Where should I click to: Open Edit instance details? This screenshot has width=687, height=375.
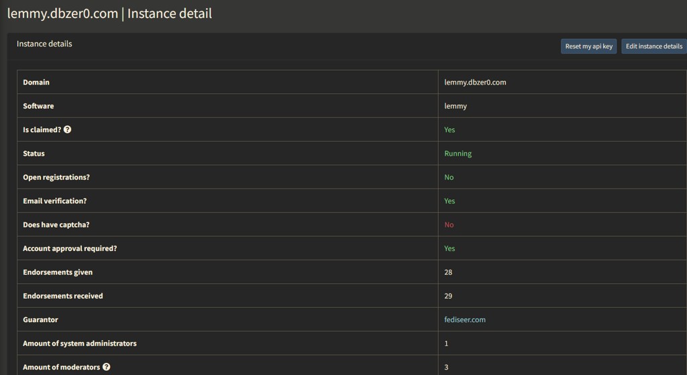(653, 46)
